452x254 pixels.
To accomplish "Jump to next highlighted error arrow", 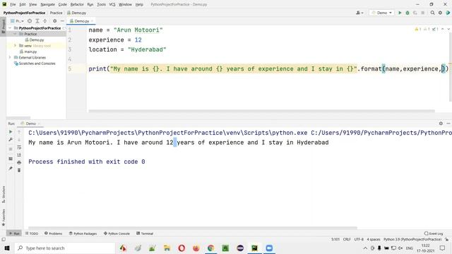I will point(448,29).
